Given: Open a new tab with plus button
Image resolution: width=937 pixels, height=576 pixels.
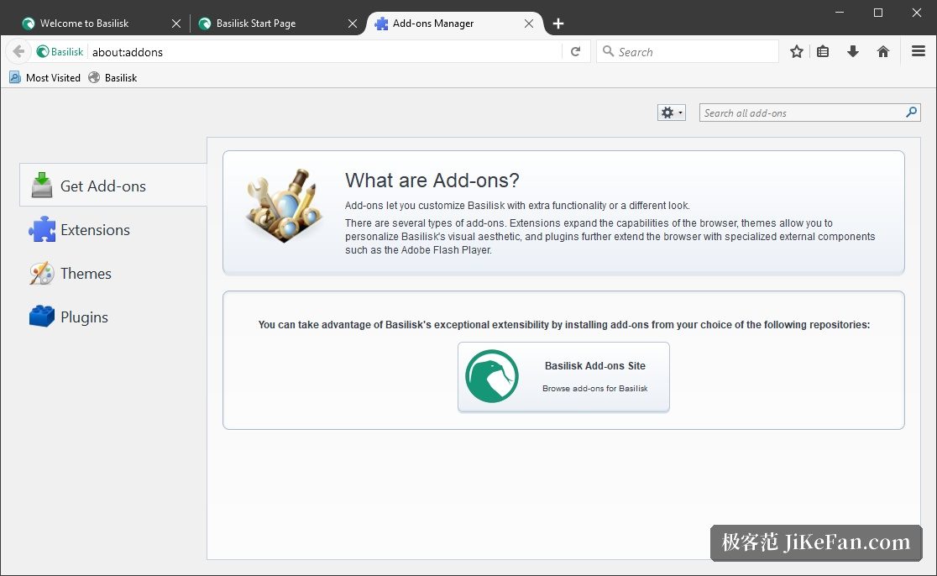Looking at the screenshot, I should [558, 24].
